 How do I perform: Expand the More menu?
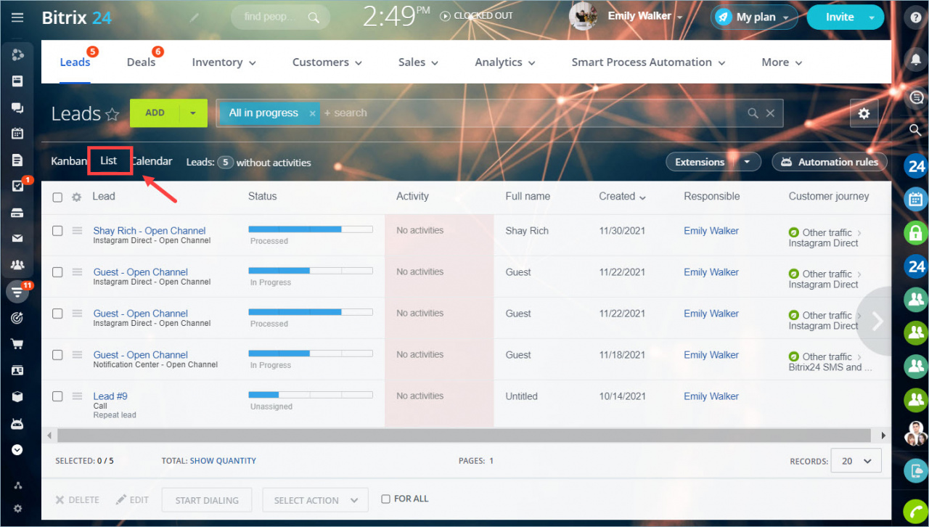[x=782, y=62]
